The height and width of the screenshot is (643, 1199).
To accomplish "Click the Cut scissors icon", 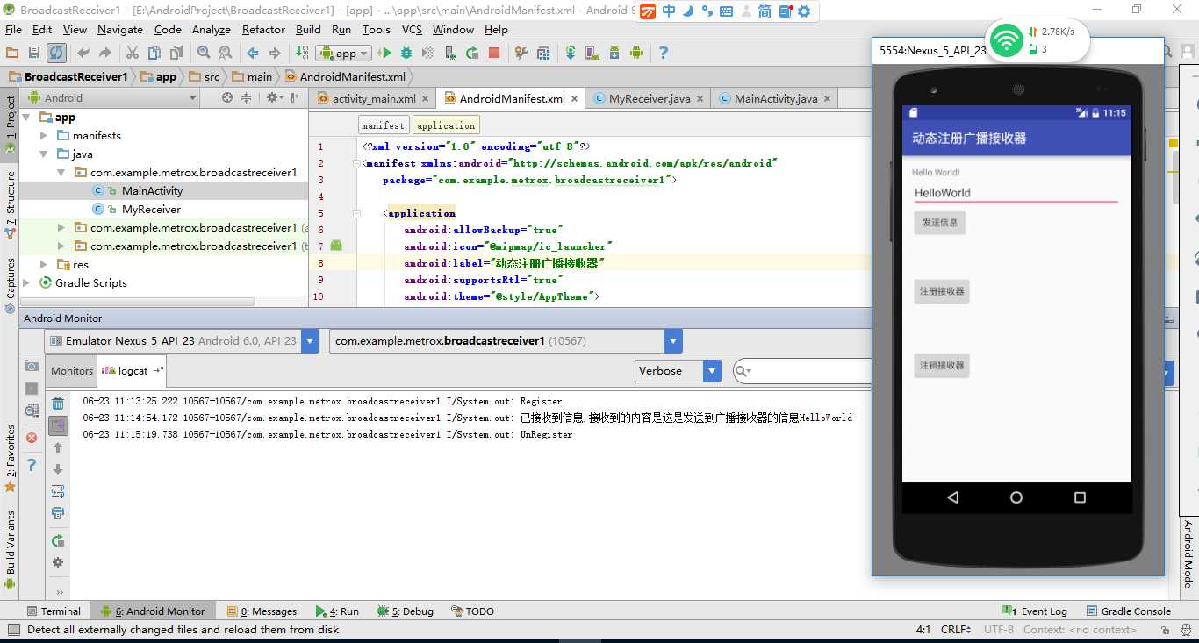I will (x=134, y=54).
